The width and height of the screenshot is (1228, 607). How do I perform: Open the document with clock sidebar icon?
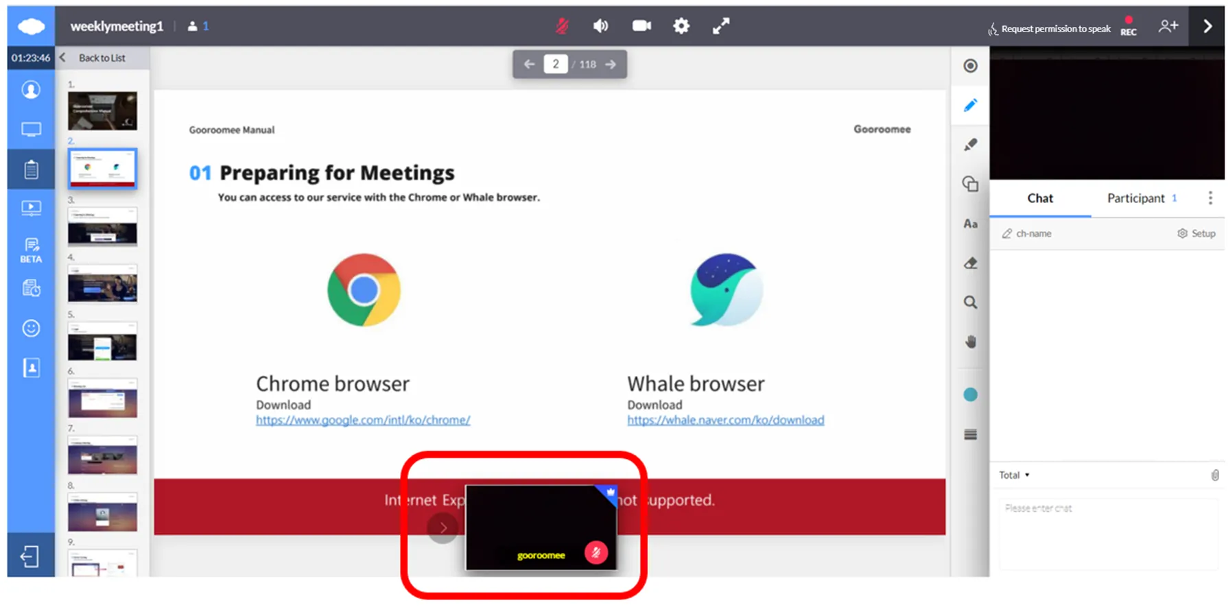point(31,288)
